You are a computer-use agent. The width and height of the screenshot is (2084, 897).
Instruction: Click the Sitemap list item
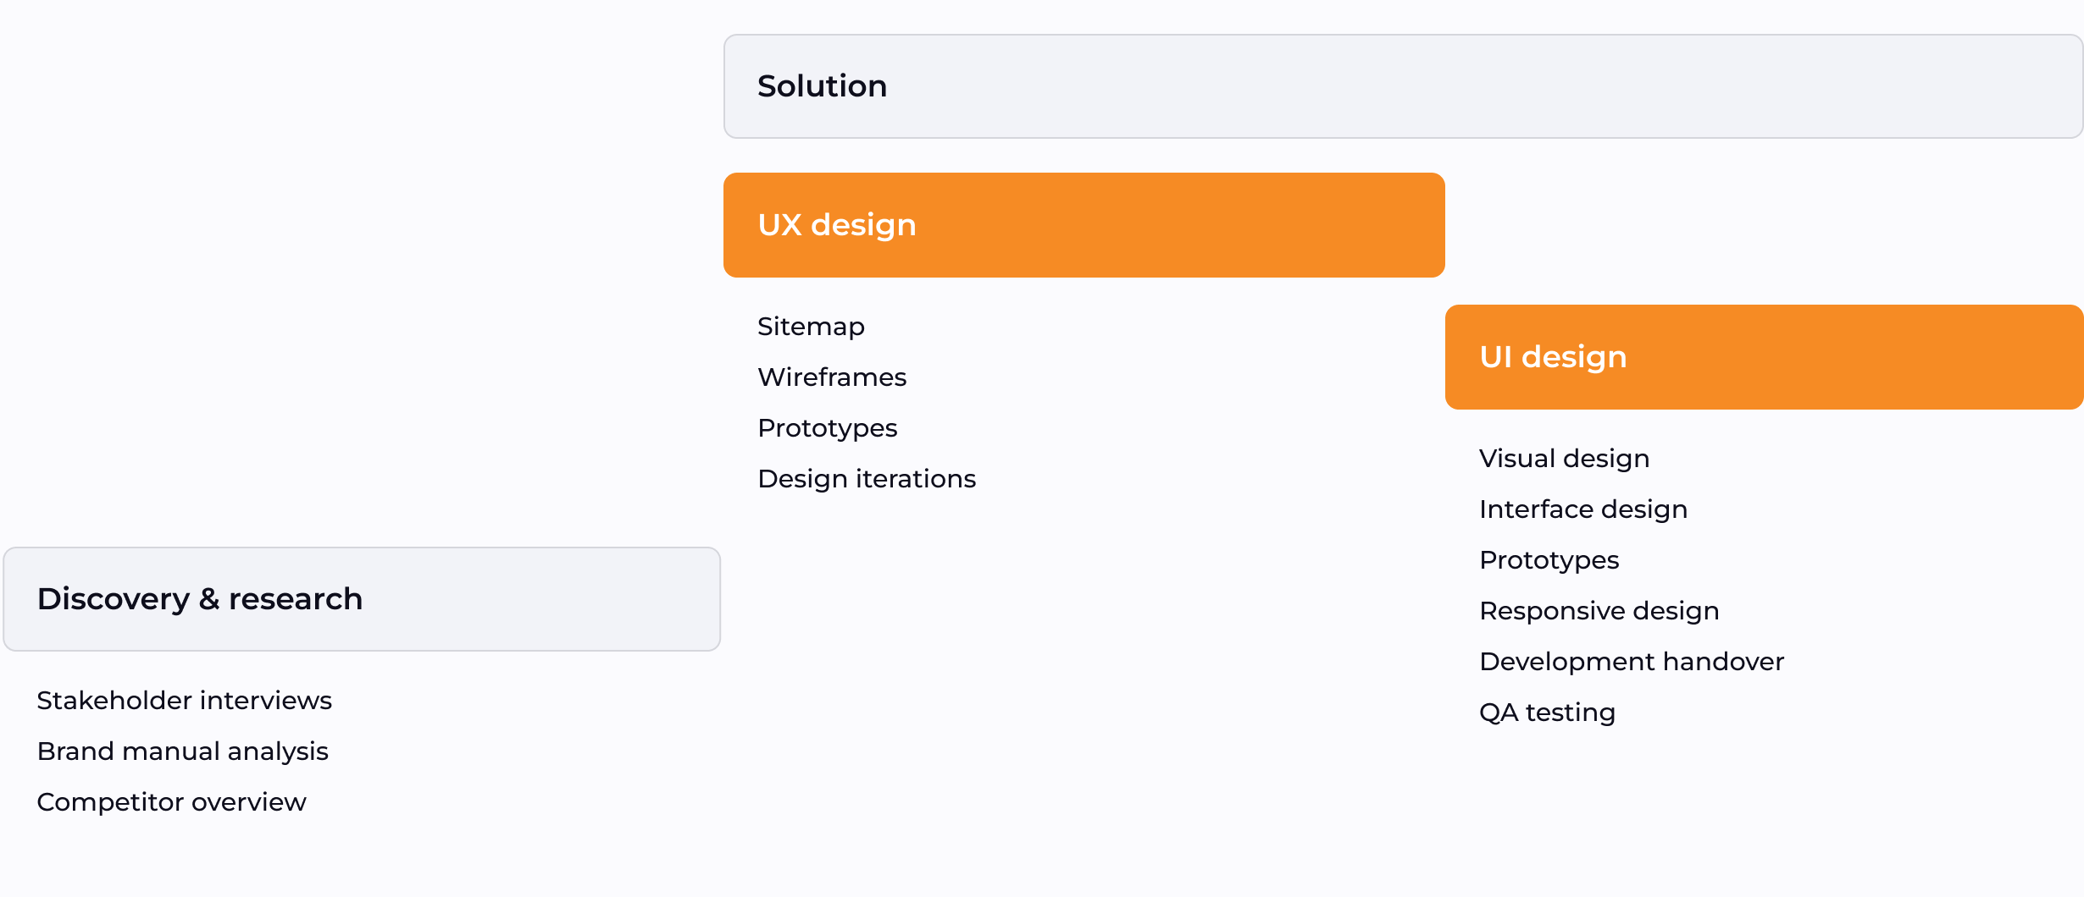click(x=811, y=327)
